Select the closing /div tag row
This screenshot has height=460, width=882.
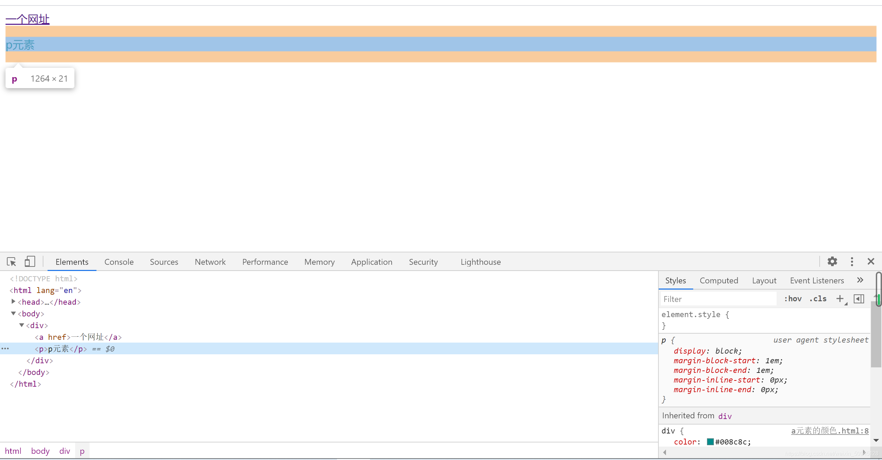coord(40,360)
